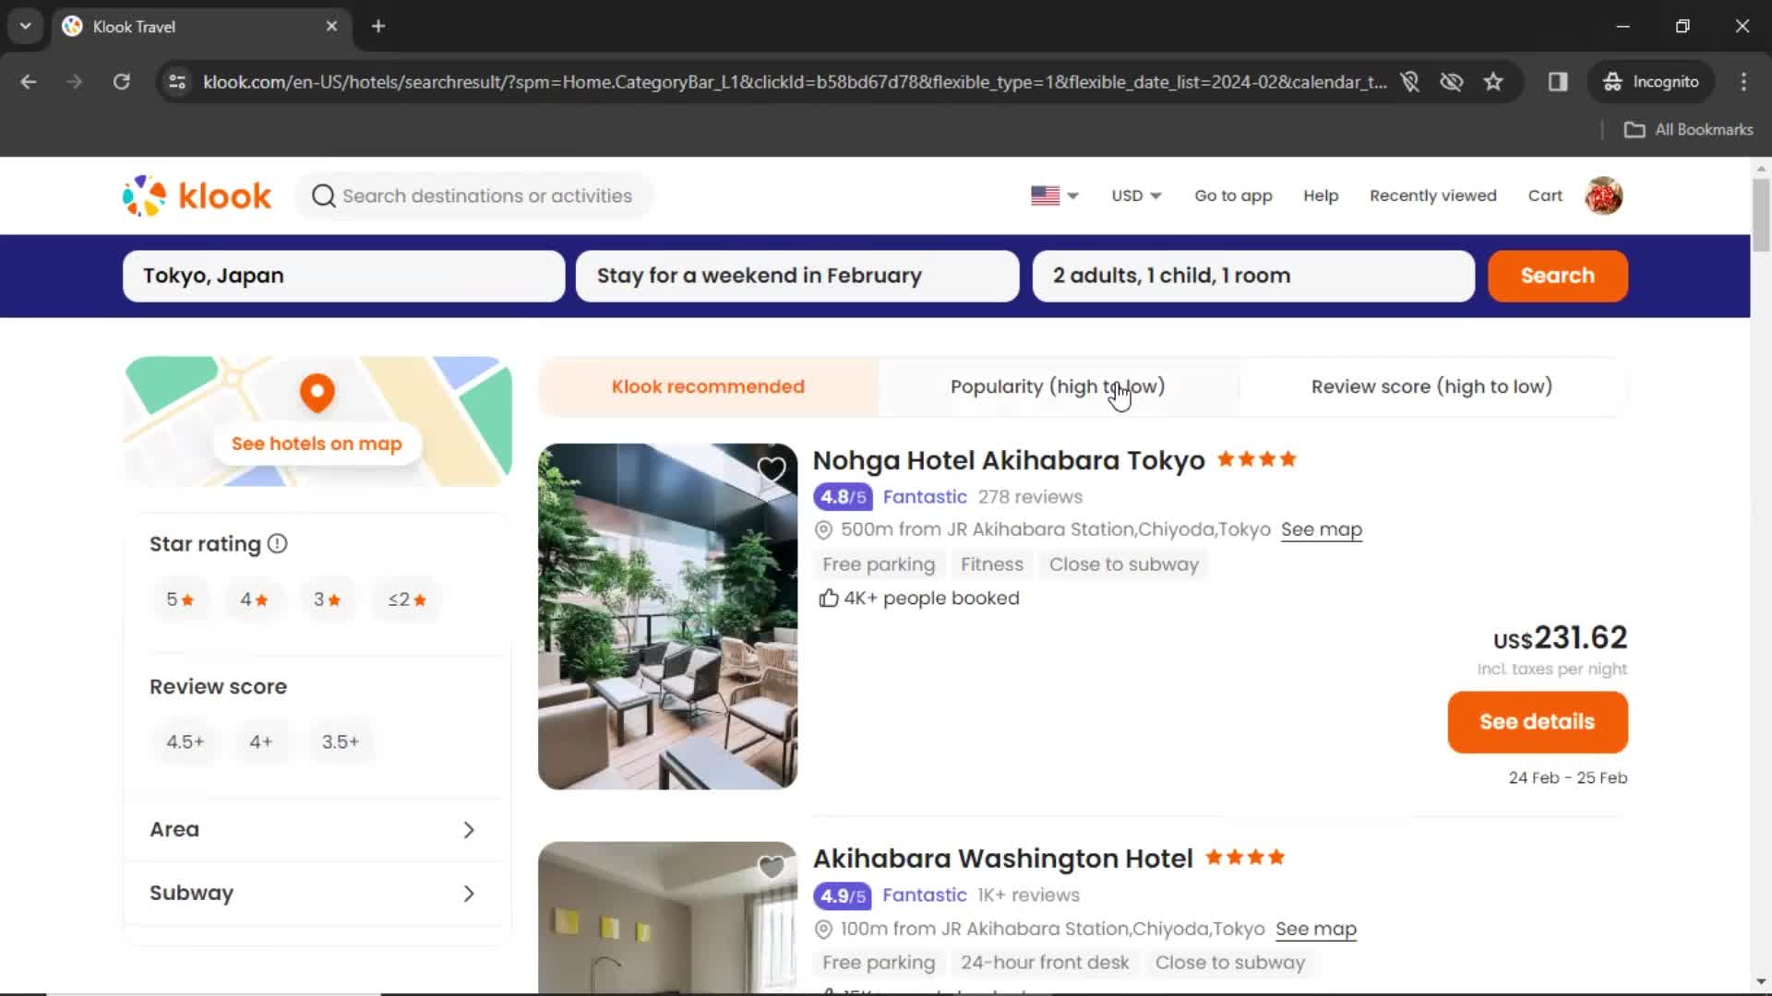The height and width of the screenshot is (996, 1772).
Task: Click the Incognito indicator
Action: tap(1651, 81)
